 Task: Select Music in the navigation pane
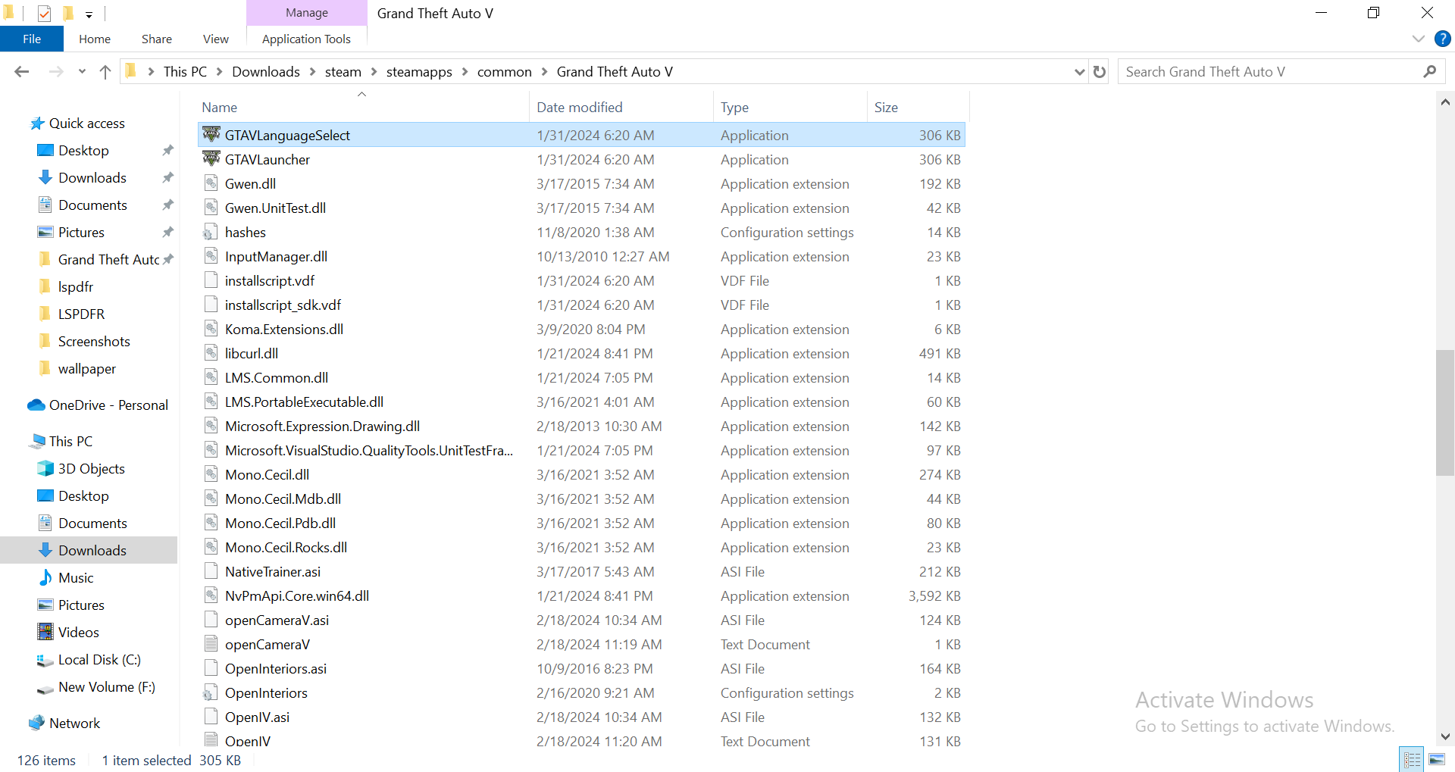pos(76,578)
